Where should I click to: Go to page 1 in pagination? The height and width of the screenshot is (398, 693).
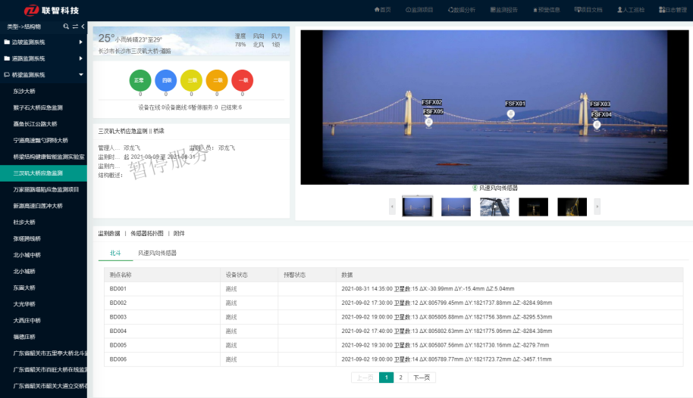click(386, 378)
